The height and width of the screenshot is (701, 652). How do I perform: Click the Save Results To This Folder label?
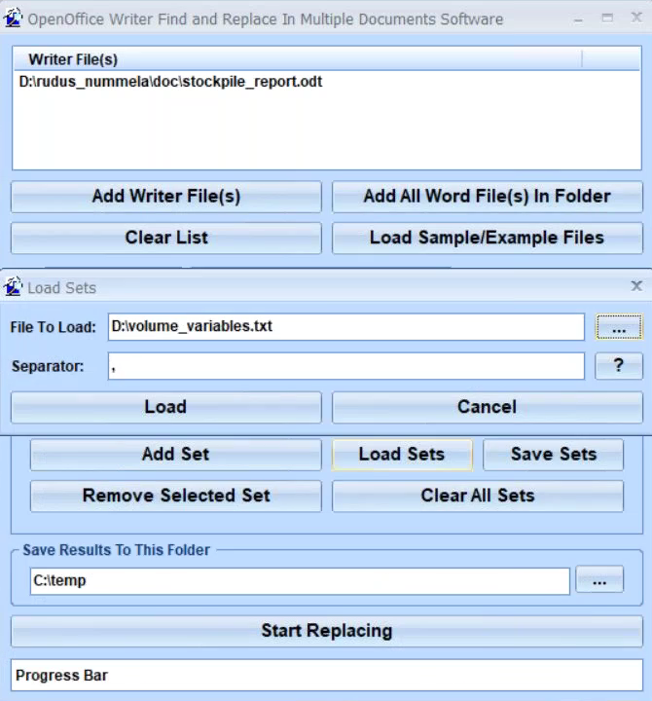coord(116,550)
